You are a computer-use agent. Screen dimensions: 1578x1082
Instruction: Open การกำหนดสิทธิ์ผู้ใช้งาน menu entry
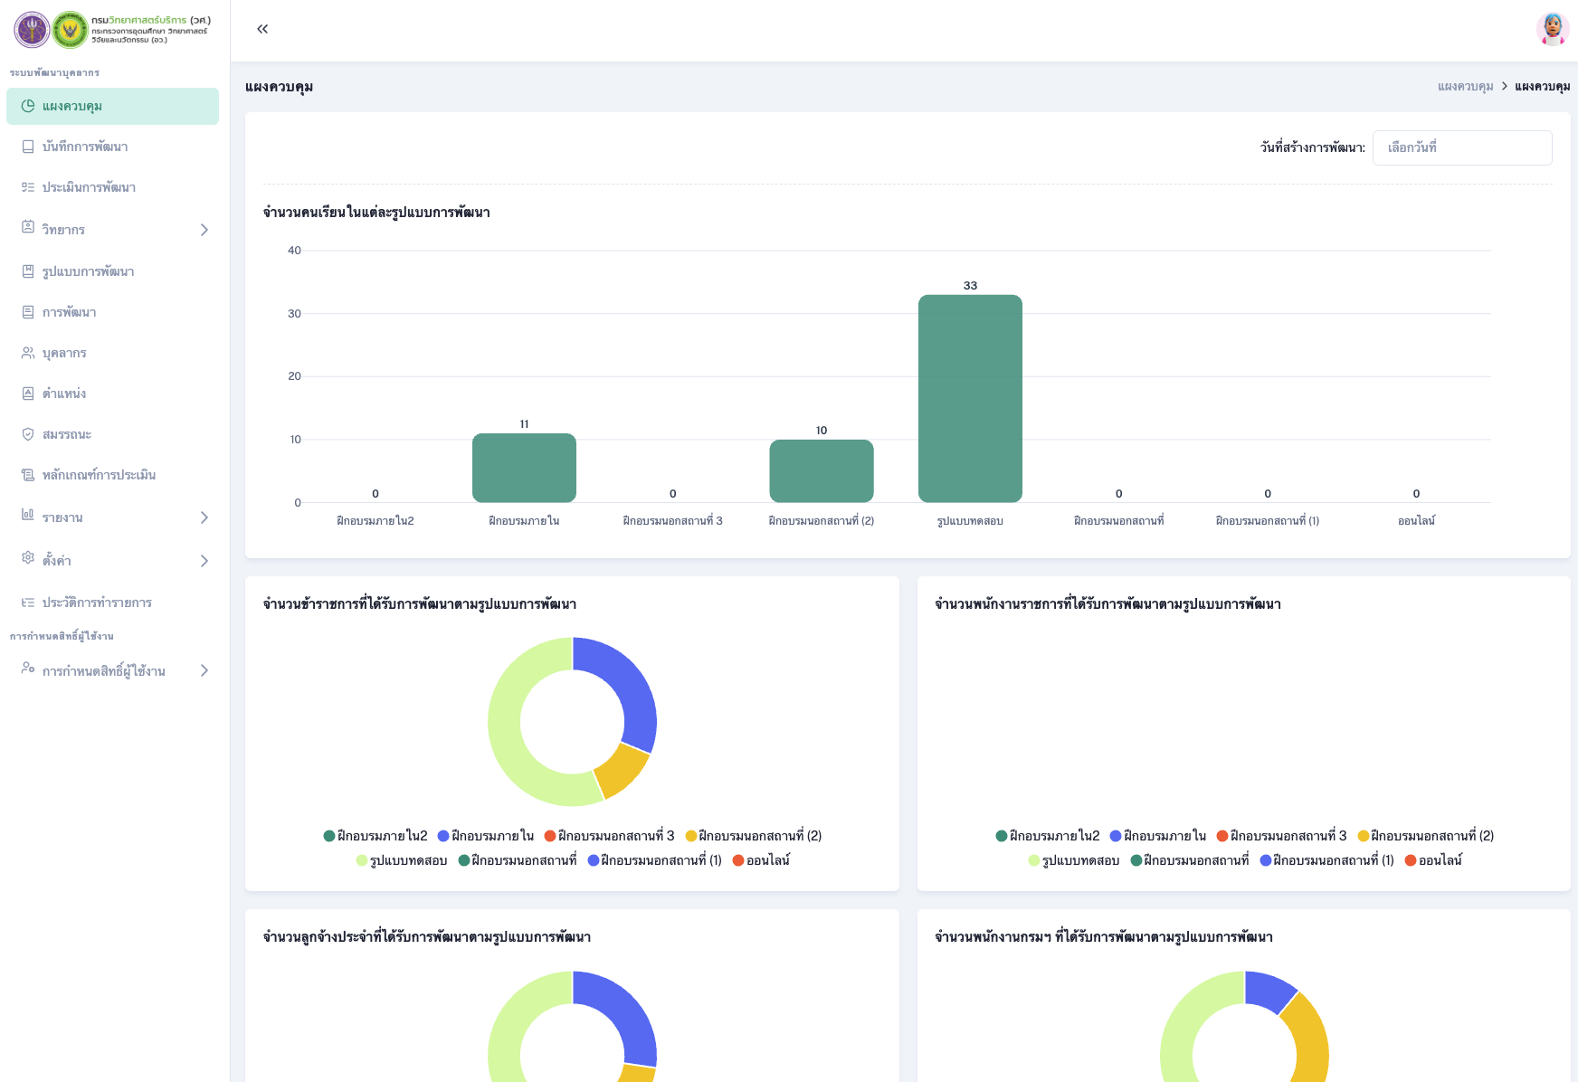click(x=103, y=671)
